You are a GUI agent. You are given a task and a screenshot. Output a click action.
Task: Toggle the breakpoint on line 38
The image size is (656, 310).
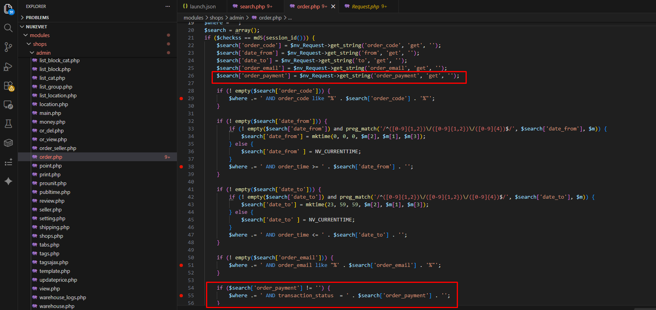click(x=181, y=167)
